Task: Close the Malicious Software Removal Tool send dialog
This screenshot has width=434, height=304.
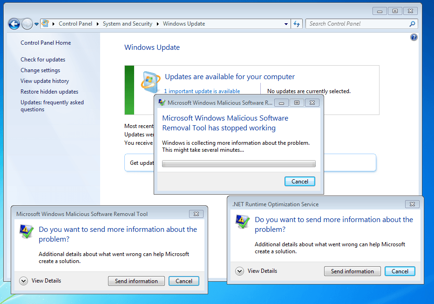Action: (x=196, y=214)
